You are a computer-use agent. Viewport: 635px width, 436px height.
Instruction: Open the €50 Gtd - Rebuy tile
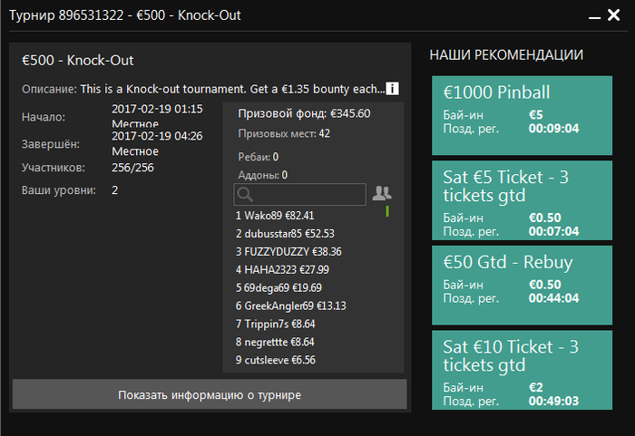point(522,286)
